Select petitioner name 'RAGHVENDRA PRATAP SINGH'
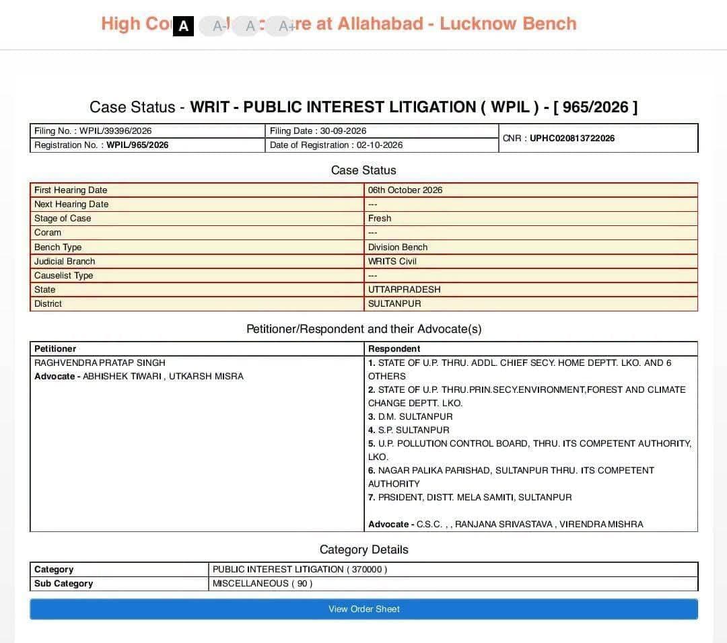Screen dimensions: 727x643 [100, 363]
